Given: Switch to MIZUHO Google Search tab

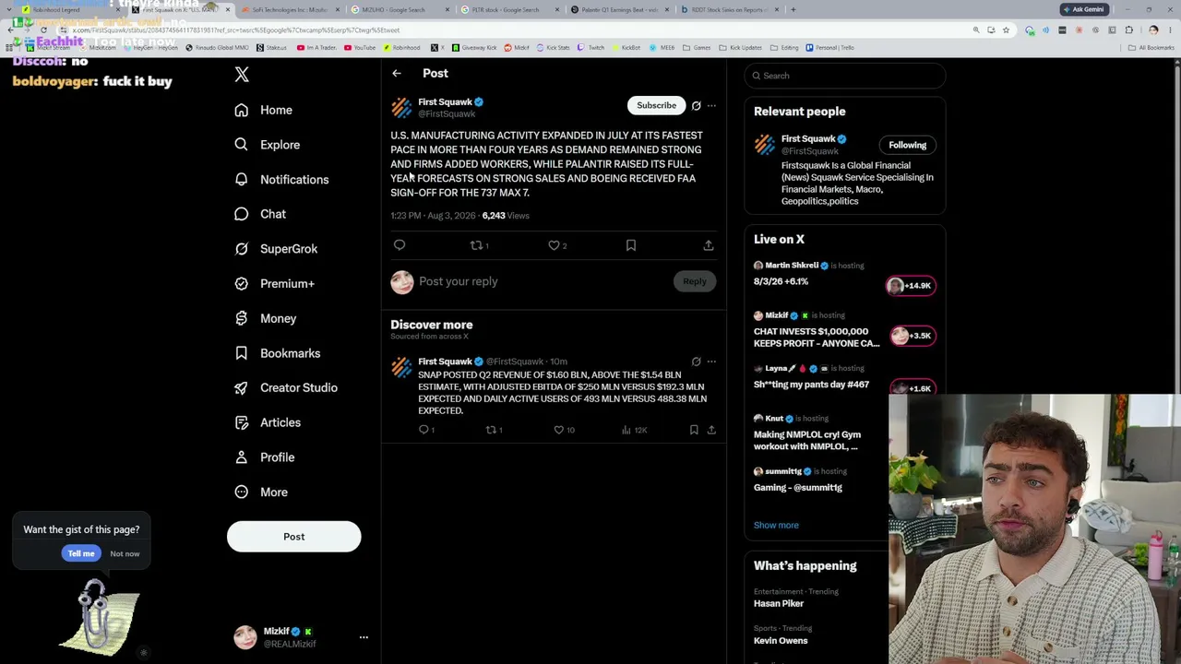Looking at the screenshot, I should pos(400,10).
